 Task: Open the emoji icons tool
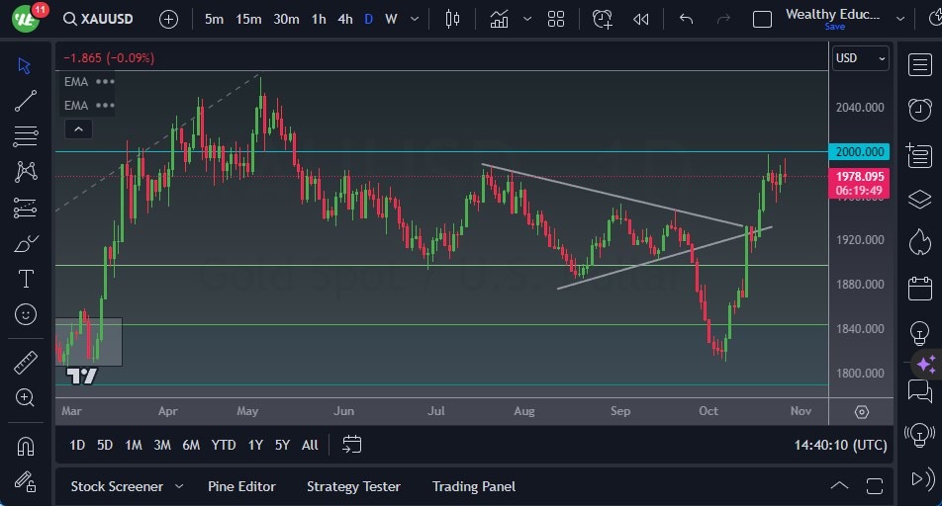click(26, 314)
